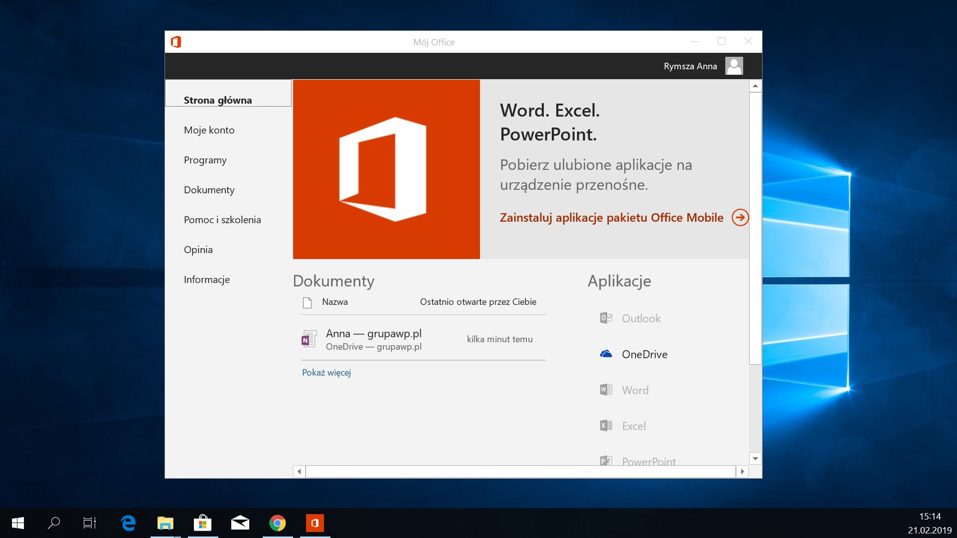Click the vertical scrollbar down arrow
This screenshot has height=538, width=957.
[x=755, y=459]
